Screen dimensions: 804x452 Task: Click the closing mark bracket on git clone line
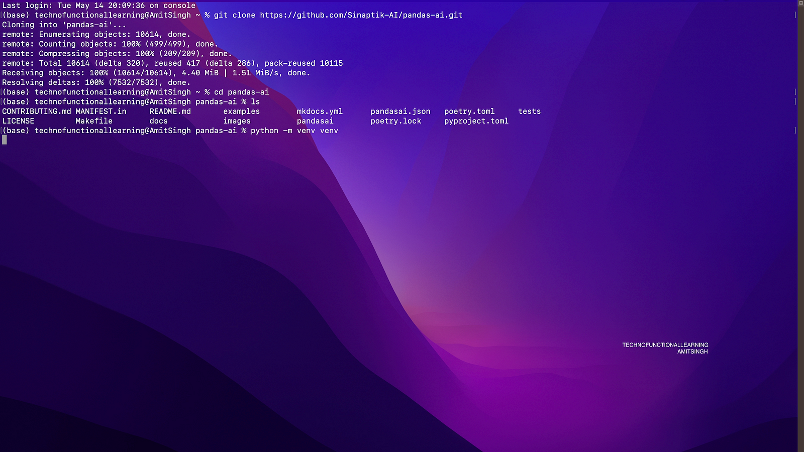(795, 15)
